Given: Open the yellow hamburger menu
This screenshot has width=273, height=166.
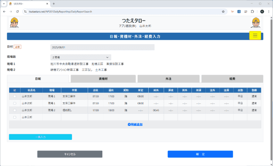Looking at the screenshot, I should [255, 36].
